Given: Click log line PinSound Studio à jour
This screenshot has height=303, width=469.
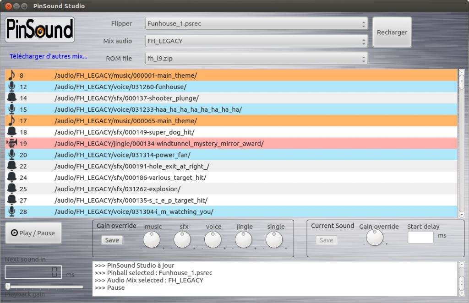Looking at the screenshot, I should point(134,265).
